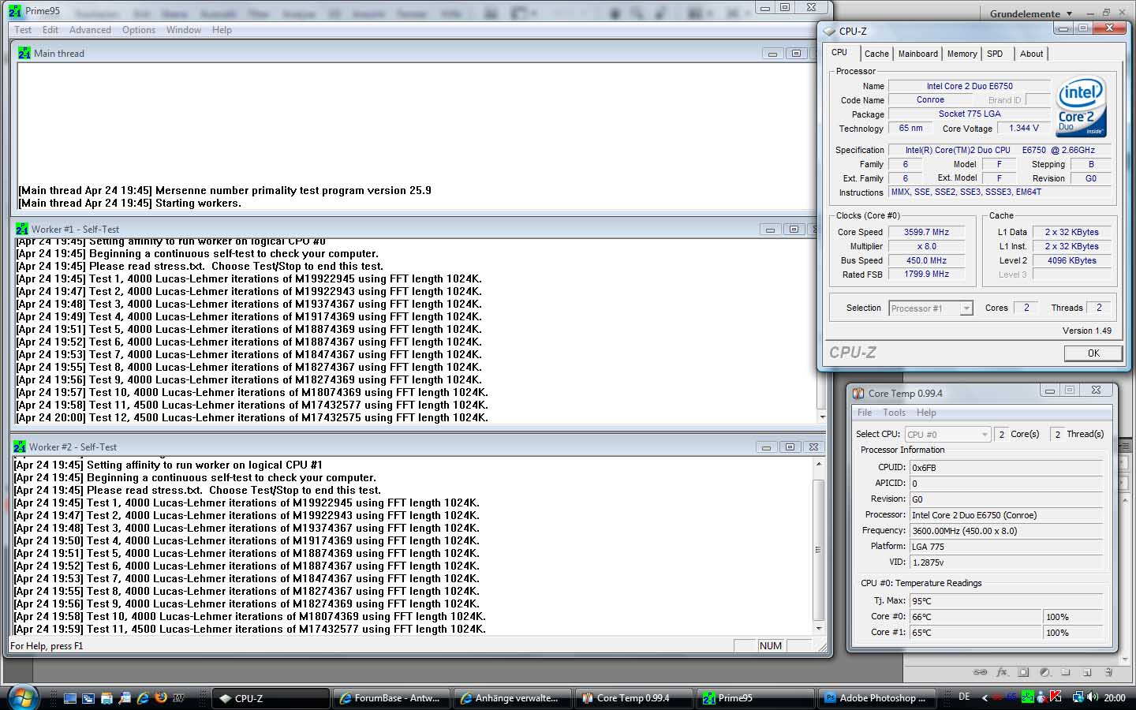This screenshot has width=1136, height=710.
Task: Click the system clock showing 20:00
Action: coord(1115,697)
